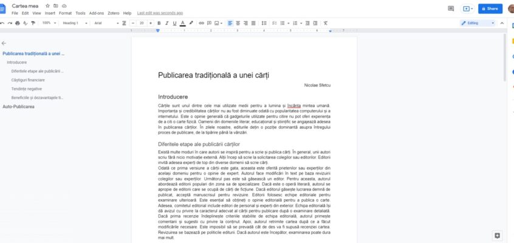This screenshot has width=514, height=243.
Task: Click the Share button
Action: [x=490, y=9]
